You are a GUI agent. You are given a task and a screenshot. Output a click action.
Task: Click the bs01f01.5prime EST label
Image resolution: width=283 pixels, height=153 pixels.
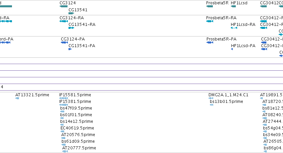[76, 115]
